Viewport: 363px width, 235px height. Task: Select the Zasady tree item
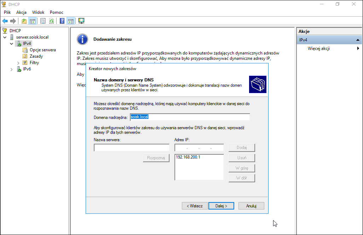pos(36,56)
